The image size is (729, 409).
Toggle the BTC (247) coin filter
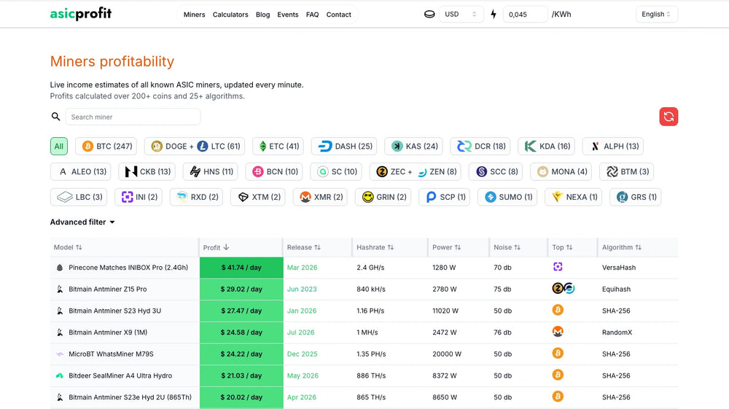tap(107, 146)
